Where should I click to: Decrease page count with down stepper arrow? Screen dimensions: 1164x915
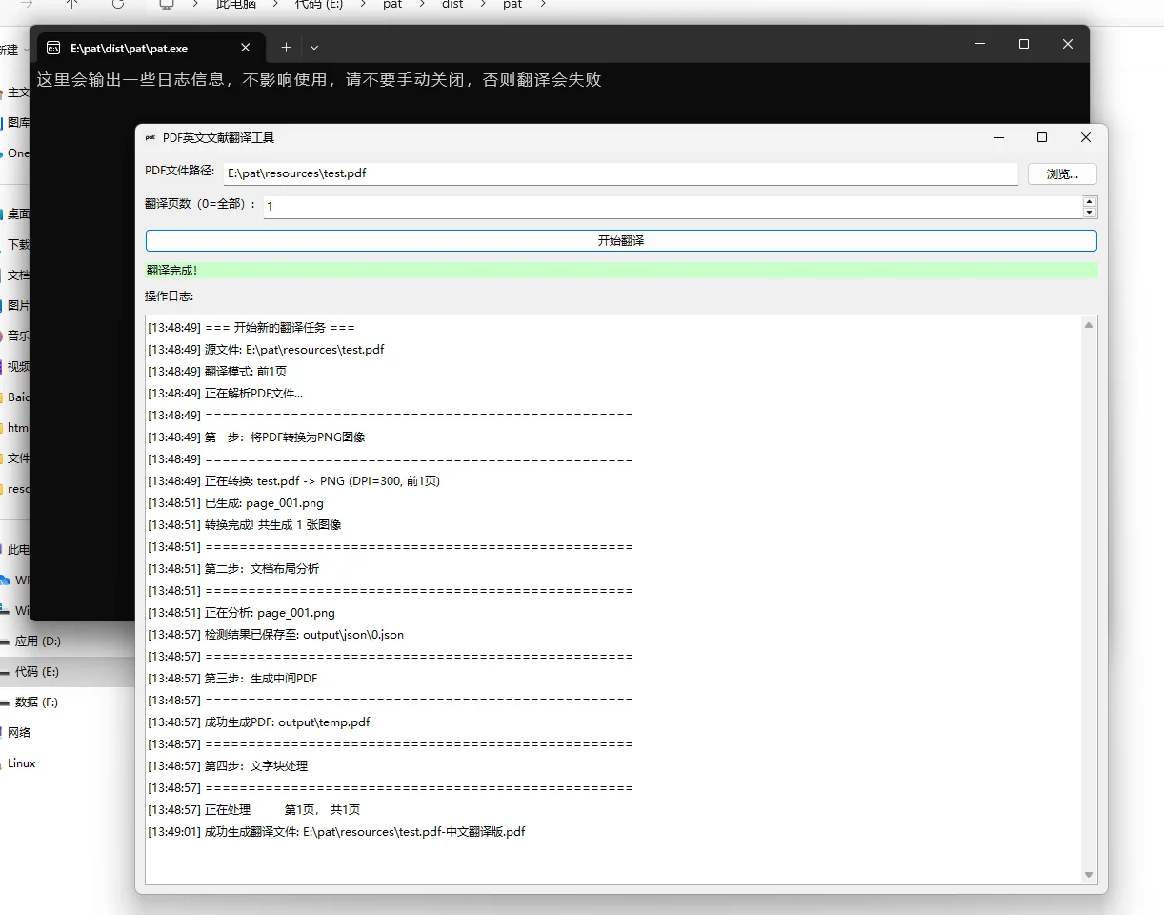[x=1090, y=212]
